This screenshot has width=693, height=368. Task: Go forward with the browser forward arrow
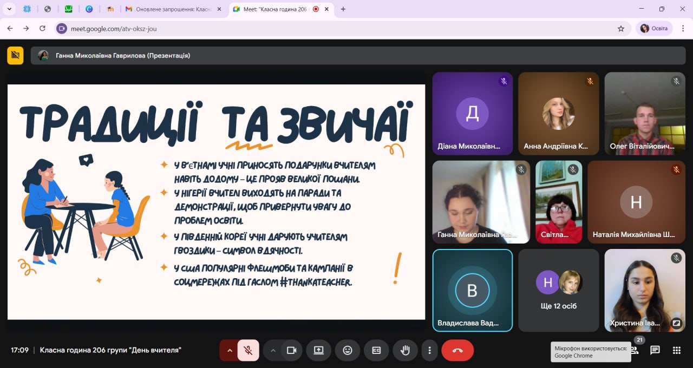pyautogui.click(x=26, y=28)
